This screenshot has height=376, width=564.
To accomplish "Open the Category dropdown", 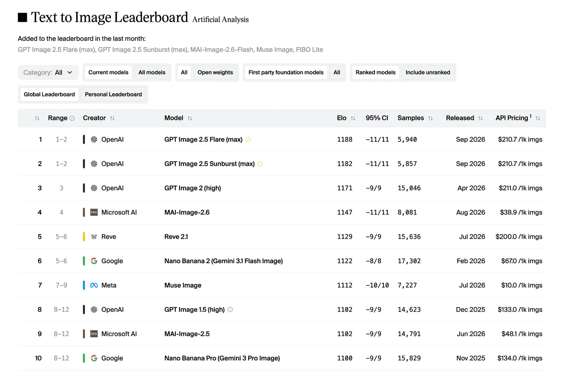I will tap(48, 72).
